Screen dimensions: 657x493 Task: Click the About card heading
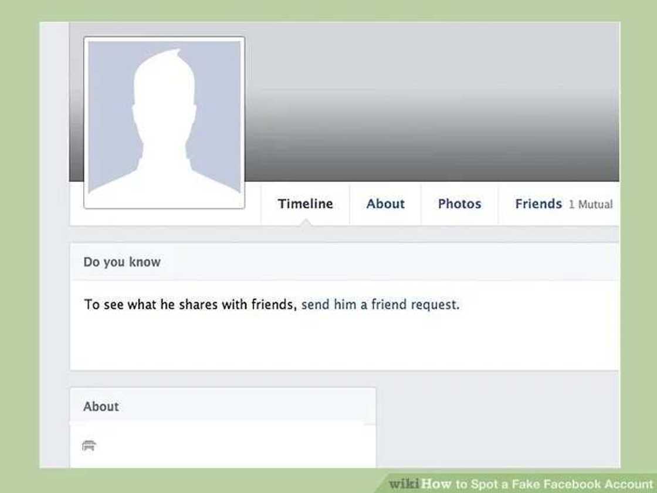click(101, 406)
